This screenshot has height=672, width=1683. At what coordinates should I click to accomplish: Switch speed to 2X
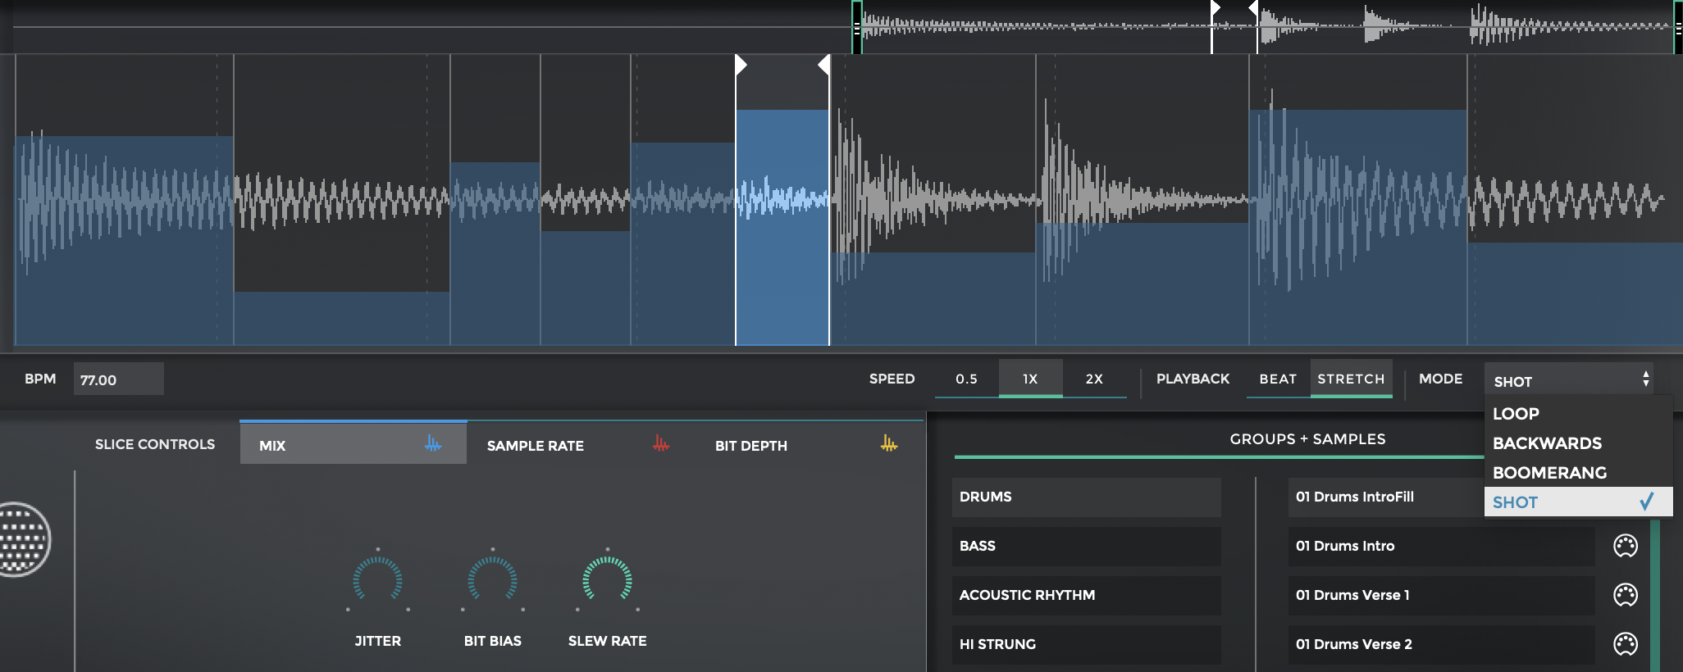tap(1094, 379)
